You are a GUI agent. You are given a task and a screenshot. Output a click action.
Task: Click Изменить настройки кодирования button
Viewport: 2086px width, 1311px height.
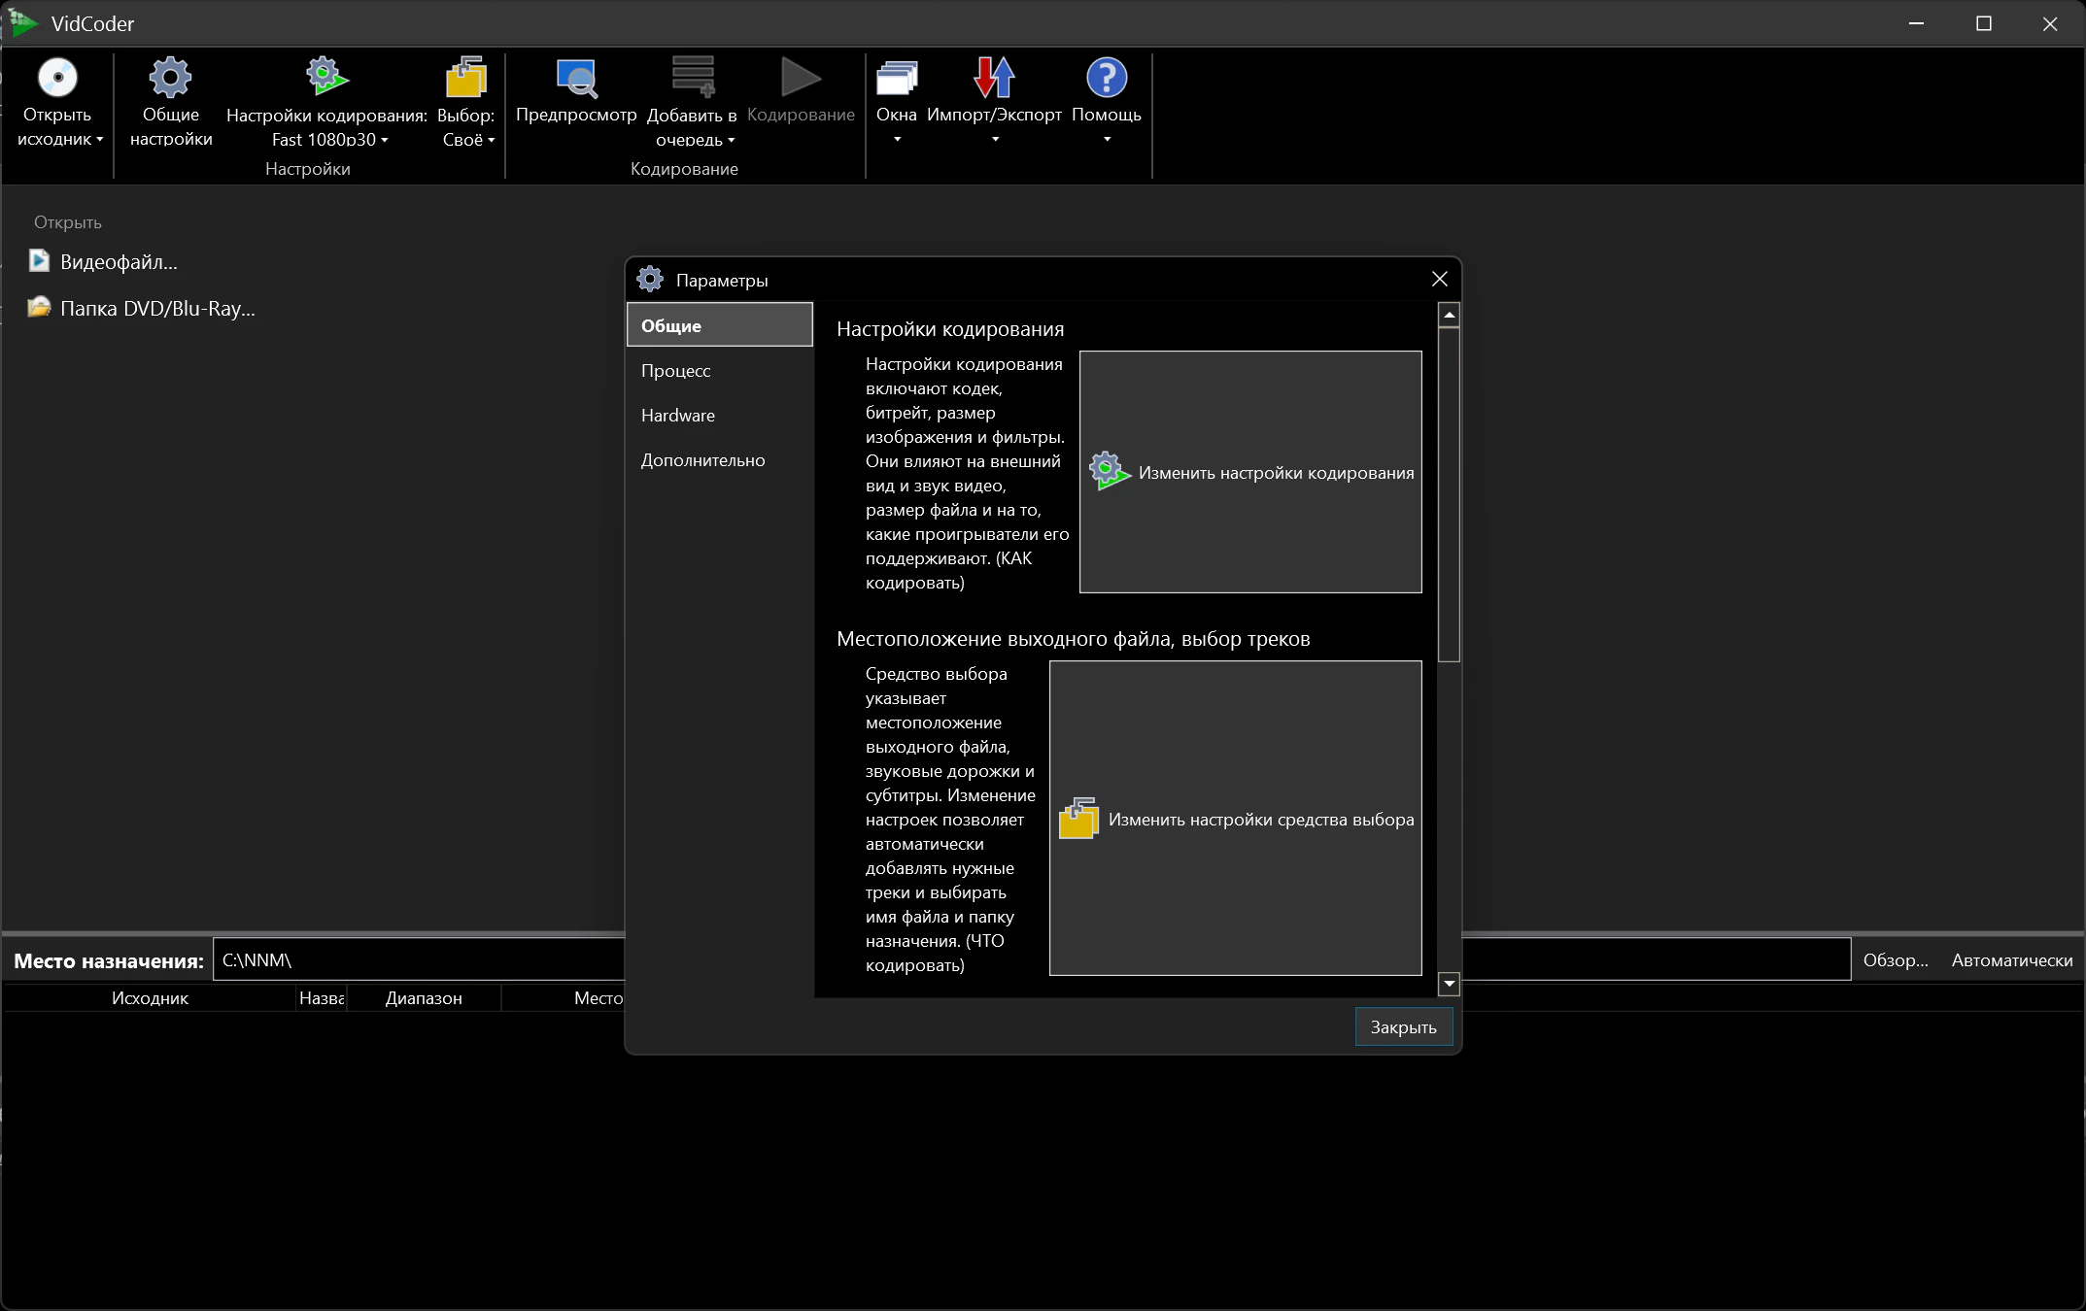1250,472
